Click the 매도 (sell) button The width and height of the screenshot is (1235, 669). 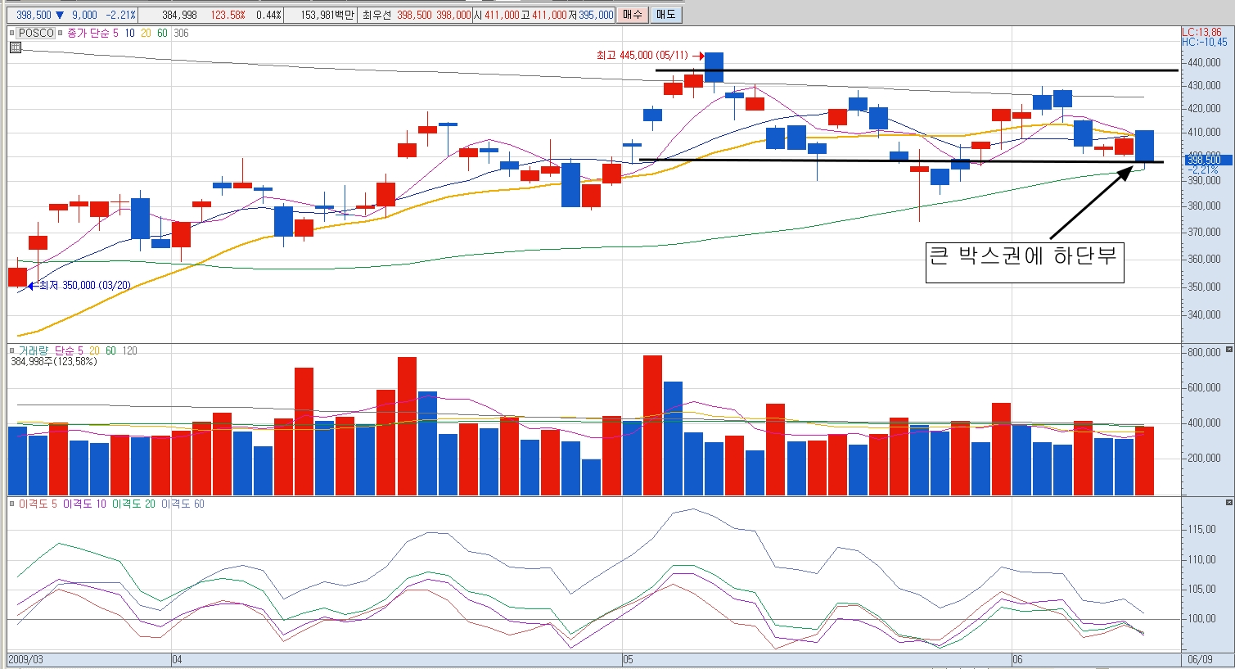(x=665, y=15)
